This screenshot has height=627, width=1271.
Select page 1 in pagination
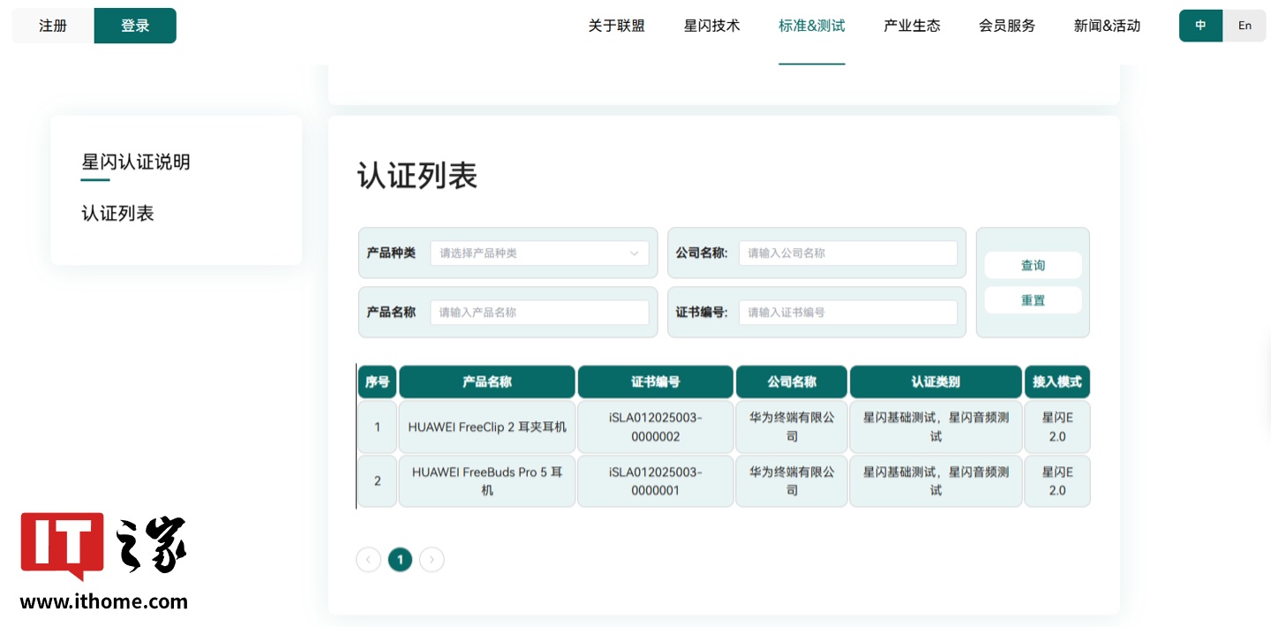[x=400, y=559]
